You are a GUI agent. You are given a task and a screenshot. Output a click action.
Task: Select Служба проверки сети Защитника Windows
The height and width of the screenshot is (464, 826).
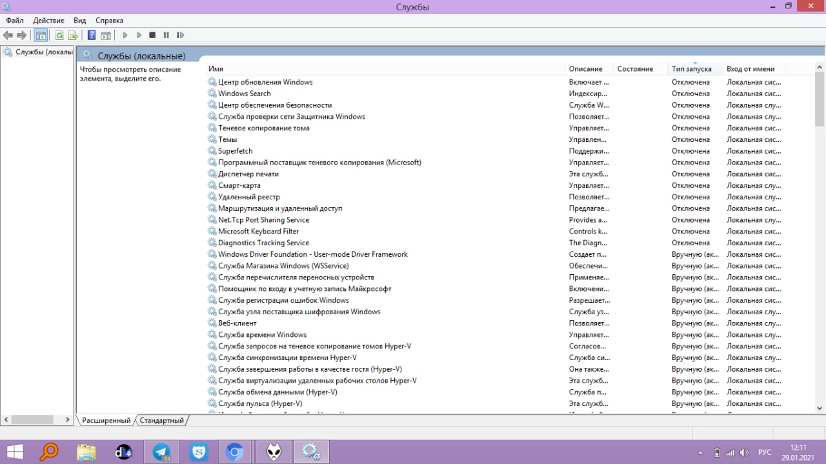tap(292, 117)
